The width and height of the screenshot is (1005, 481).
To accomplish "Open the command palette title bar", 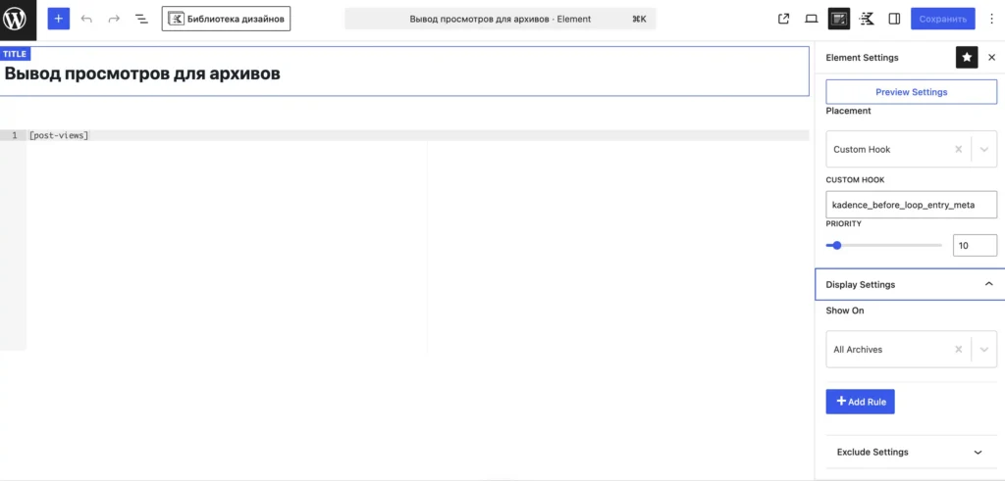I will [x=501, y=20].
